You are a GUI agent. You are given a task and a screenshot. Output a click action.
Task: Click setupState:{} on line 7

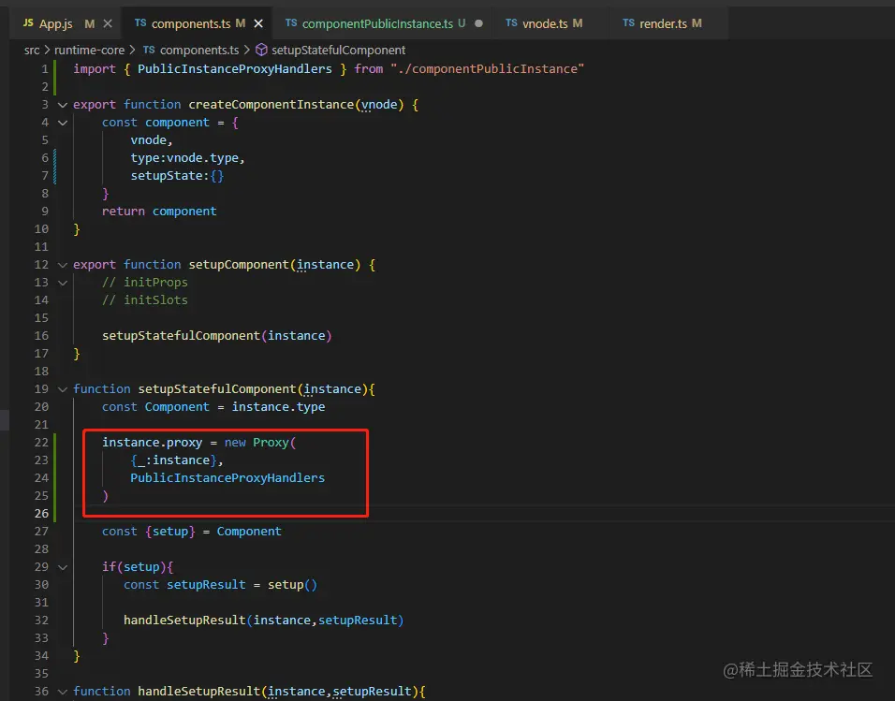point(177,176)
